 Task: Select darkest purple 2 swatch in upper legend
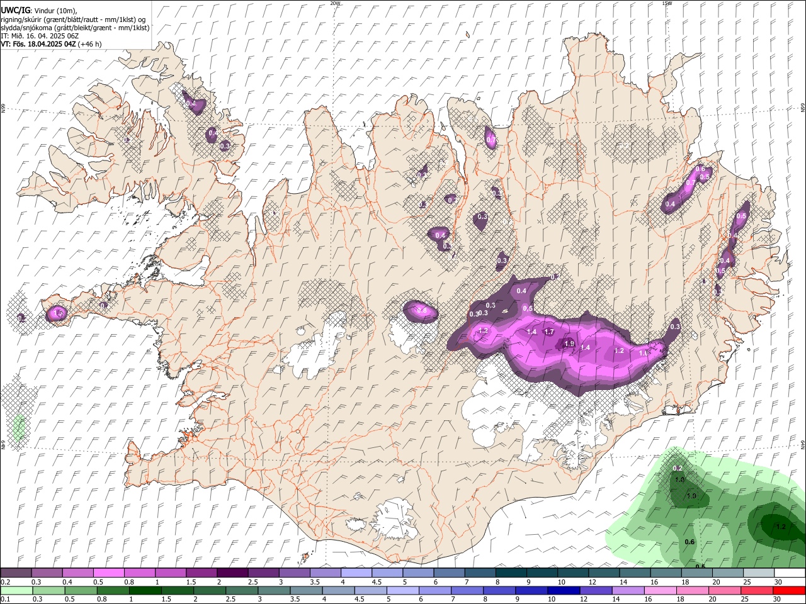pyautogui.click(x=232, y=573)
